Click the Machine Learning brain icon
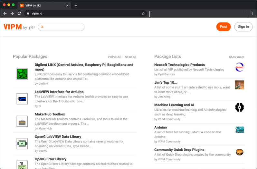 pyautogui.click(x=240, y=107)
